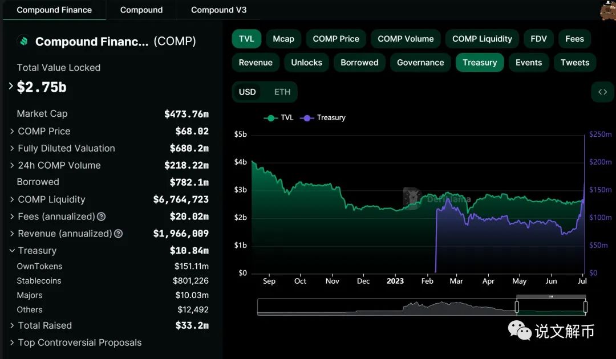Viewport: 616px width, 359px height.
Task: Toggle the Governance chart metric
Action: (420, 62)
